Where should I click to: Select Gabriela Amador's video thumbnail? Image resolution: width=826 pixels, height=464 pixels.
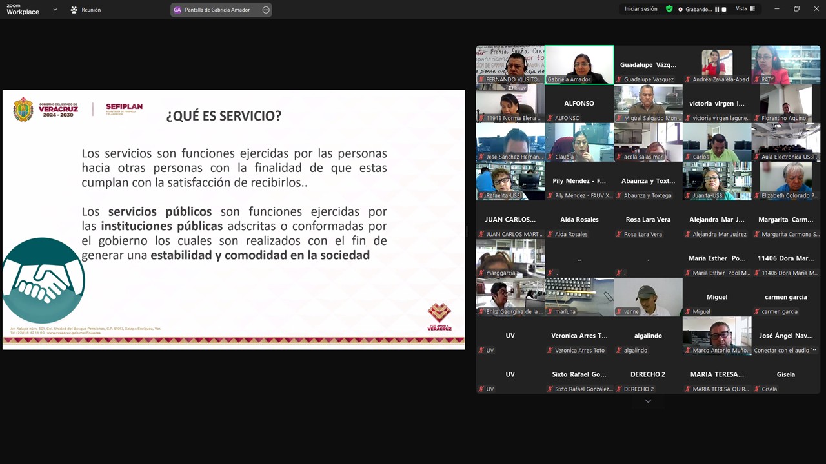(579, 64)
